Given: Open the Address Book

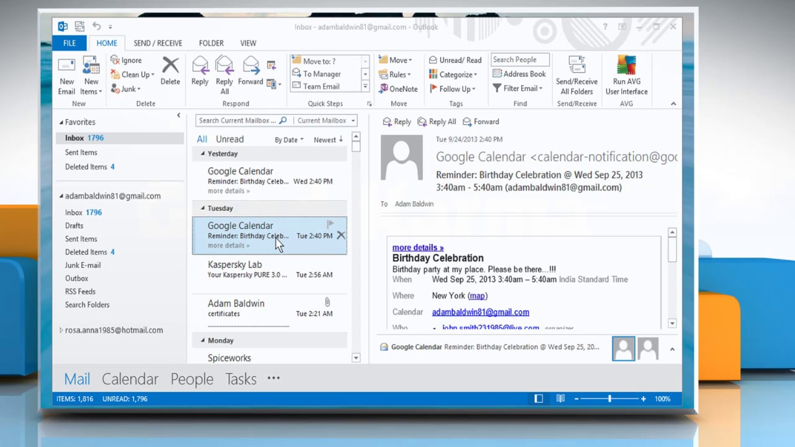Looking at the screenshot, I should (x=519, y=74).
